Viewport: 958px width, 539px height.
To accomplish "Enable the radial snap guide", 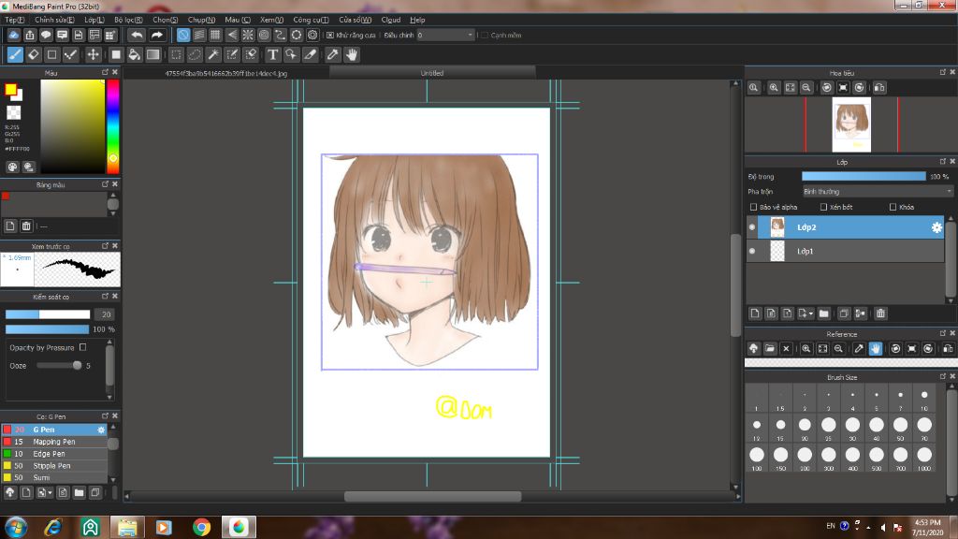I will click(x=247, y=35).
